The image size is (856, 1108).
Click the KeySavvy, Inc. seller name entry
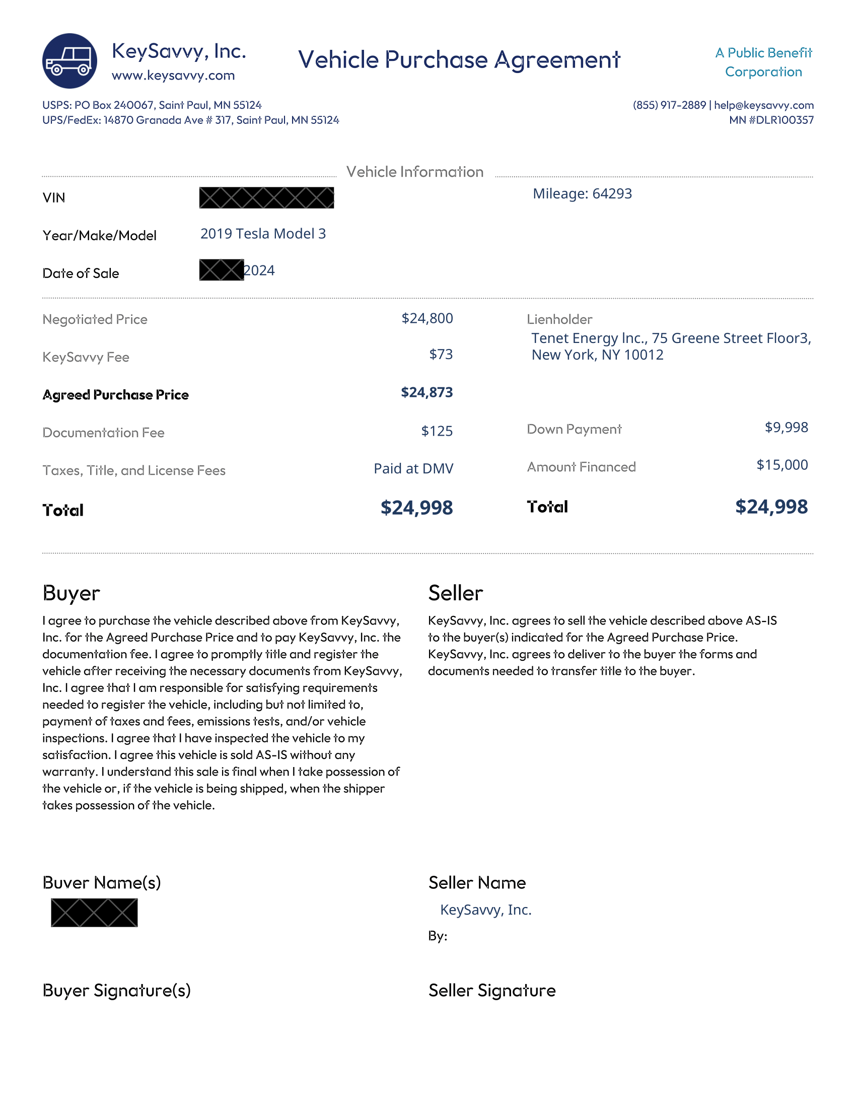click(485, 910)
